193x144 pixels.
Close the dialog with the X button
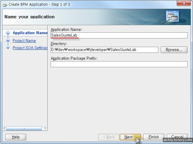tap(184, 3)
